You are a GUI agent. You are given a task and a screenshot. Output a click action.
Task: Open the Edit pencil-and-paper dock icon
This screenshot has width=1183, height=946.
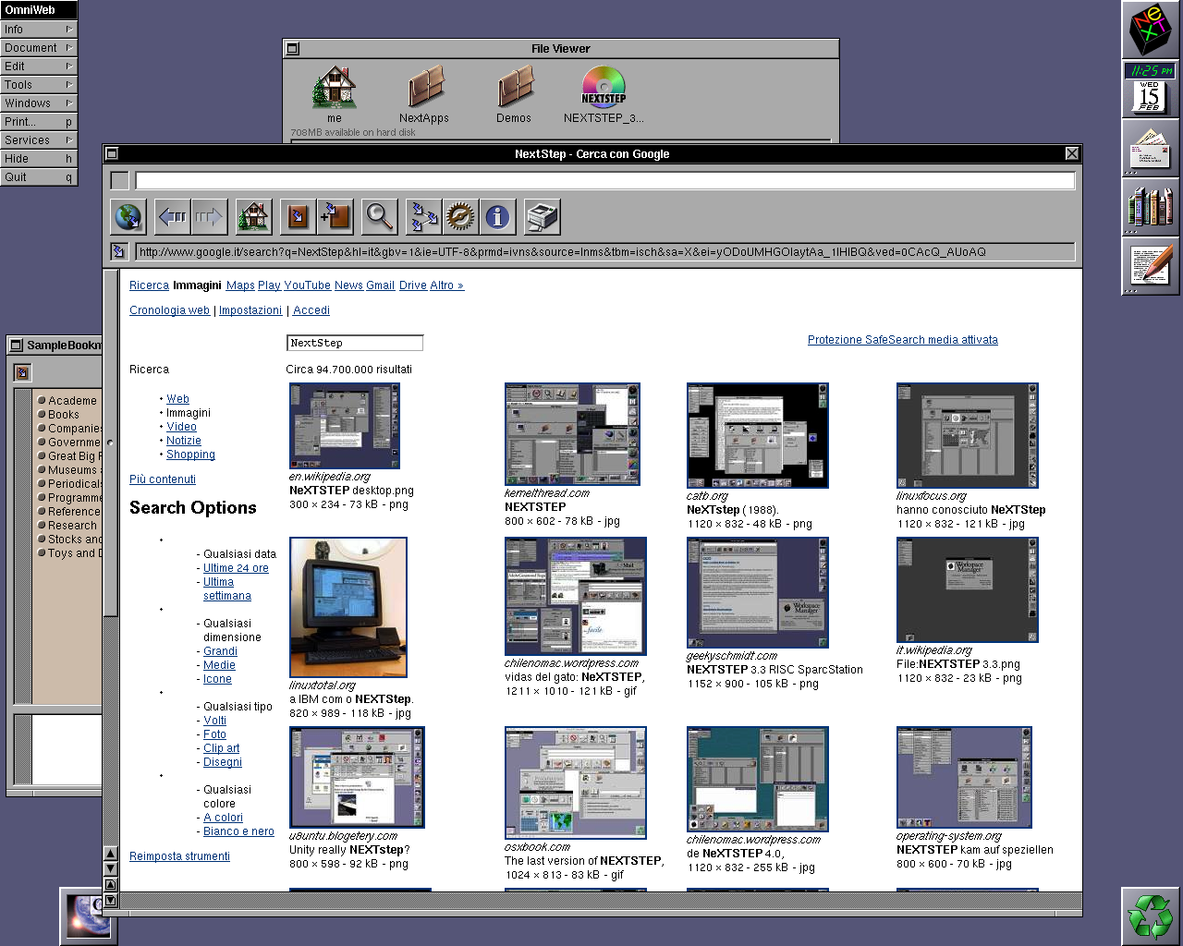pyautogui.click(x=1151, y=266)
